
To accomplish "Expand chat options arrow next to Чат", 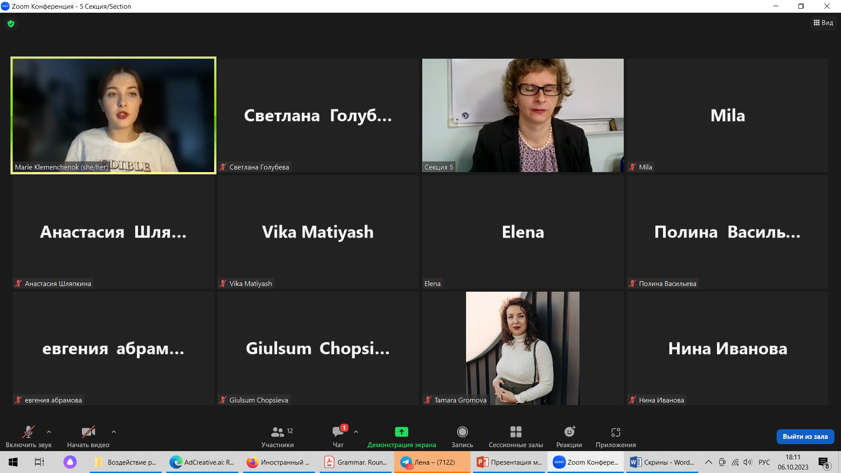I will 356,432.
